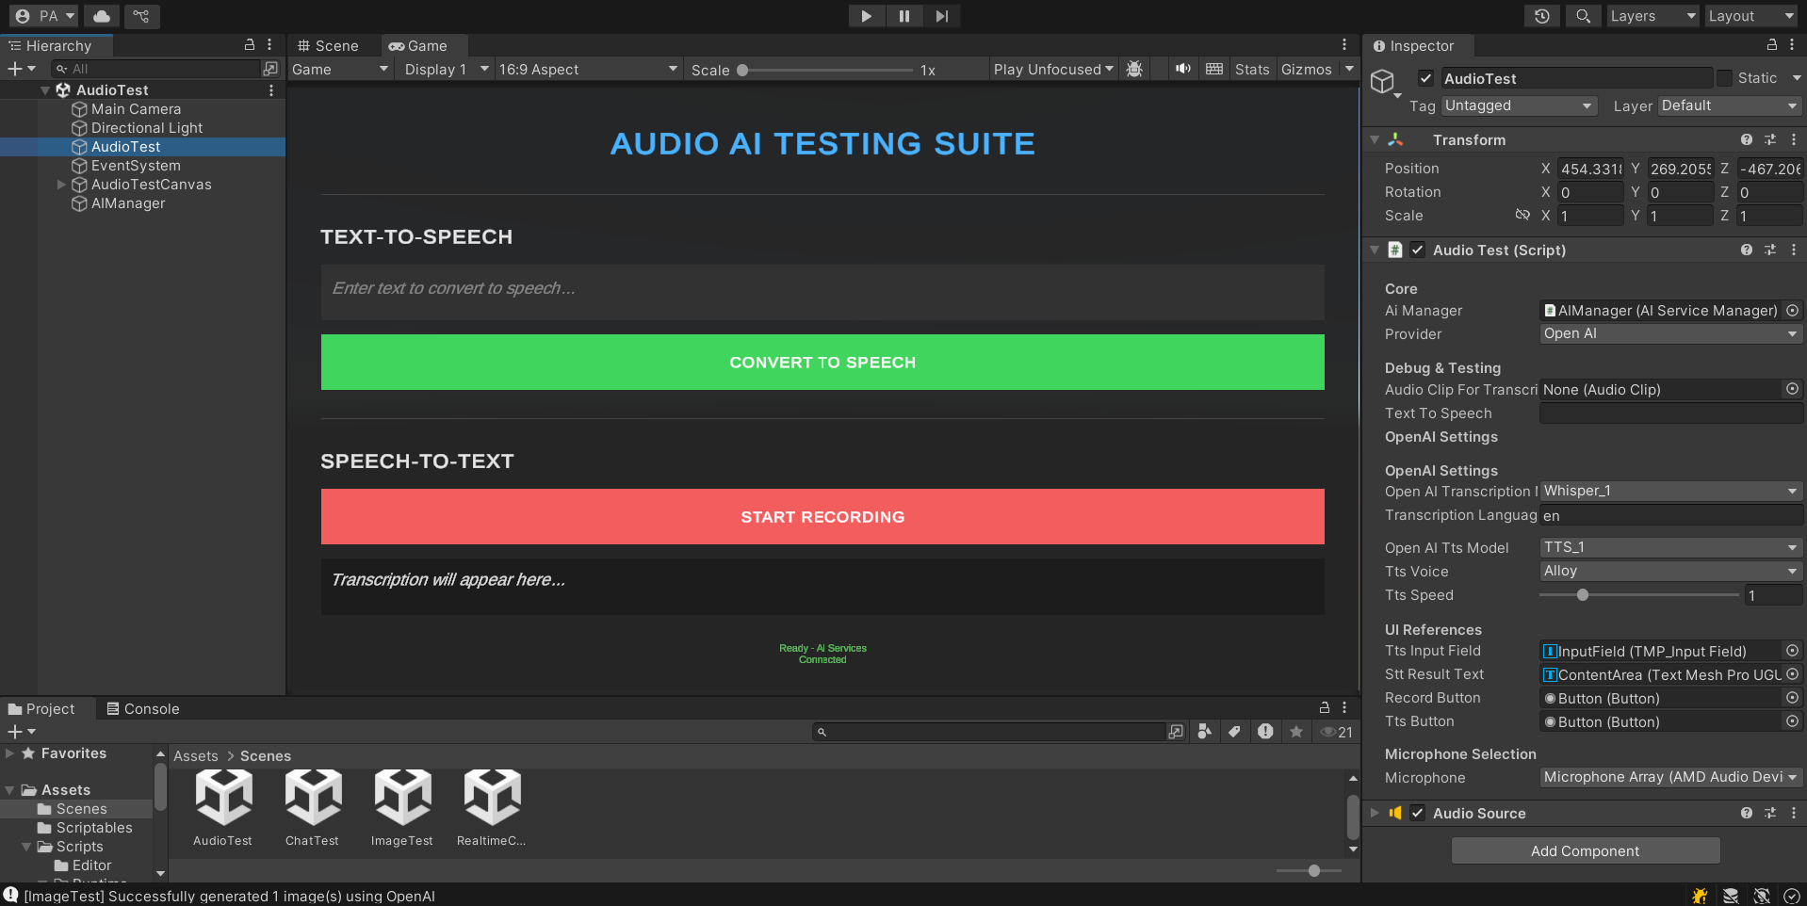Open the Tts Voice dropdown set to Alloy
The height and width of the screenshot is (906, 1807).
tap(1669, 571)
